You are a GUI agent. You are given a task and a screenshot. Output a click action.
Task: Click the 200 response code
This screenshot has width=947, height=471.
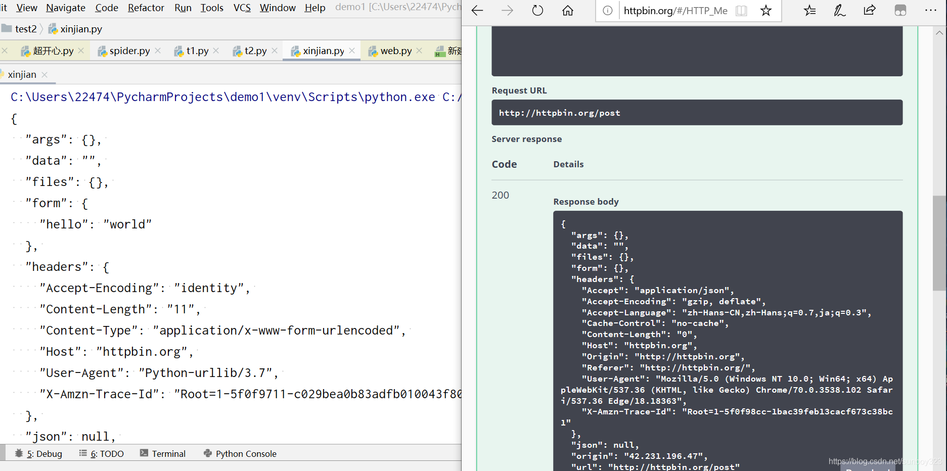click(x=500, y=195)
